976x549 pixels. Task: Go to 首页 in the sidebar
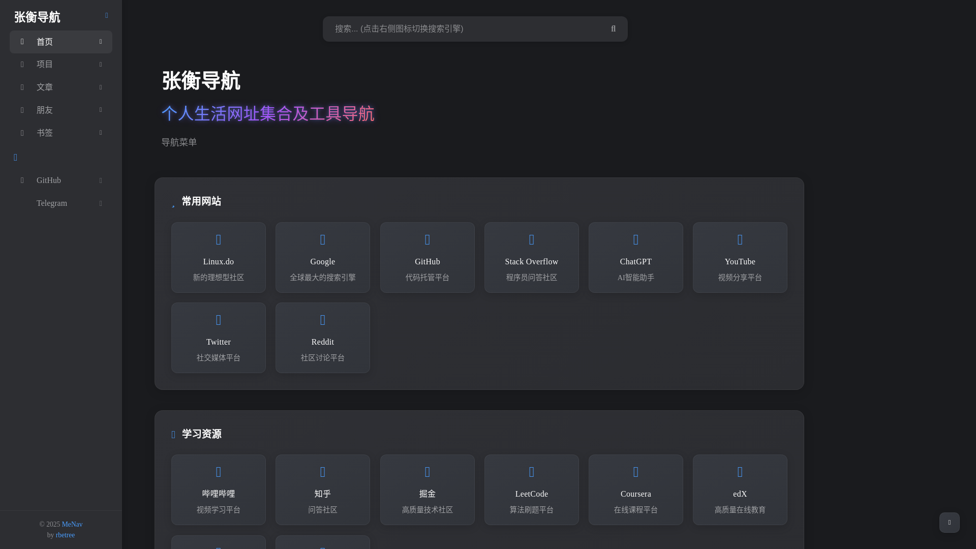(61, 42)
